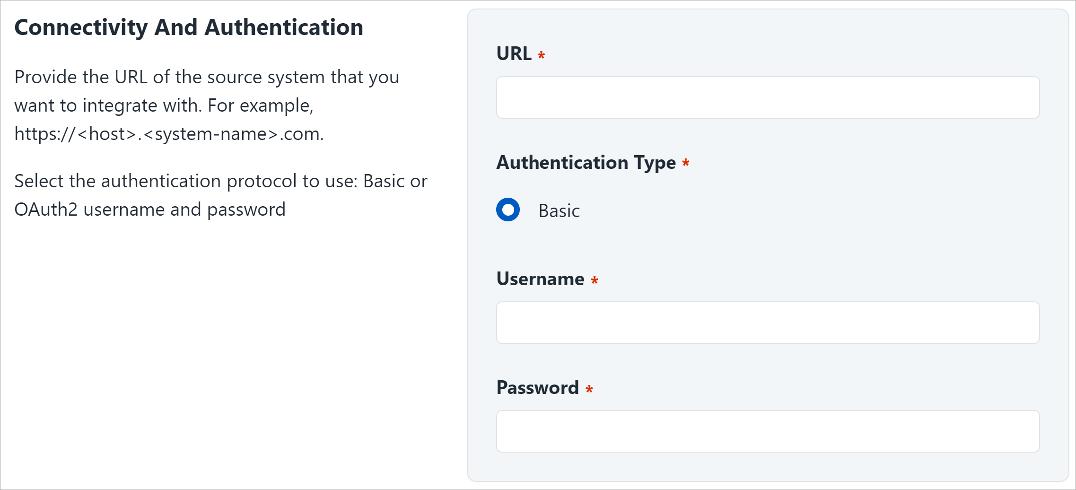
Task: Click the URL field label
Action: pyautogui.click(x=514, y=54)
